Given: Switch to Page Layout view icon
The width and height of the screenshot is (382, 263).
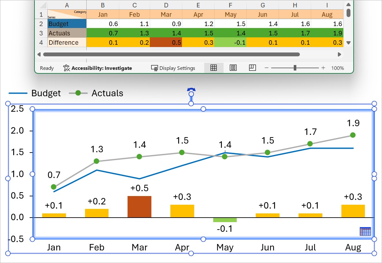Looking at the screenshot, I should 233,68.
